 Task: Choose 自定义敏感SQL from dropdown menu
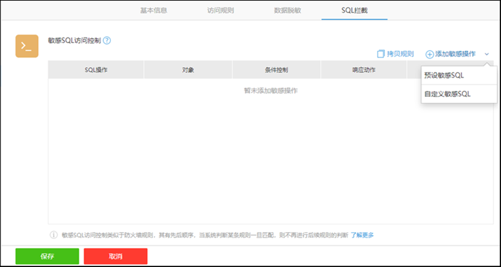point(459,94)
